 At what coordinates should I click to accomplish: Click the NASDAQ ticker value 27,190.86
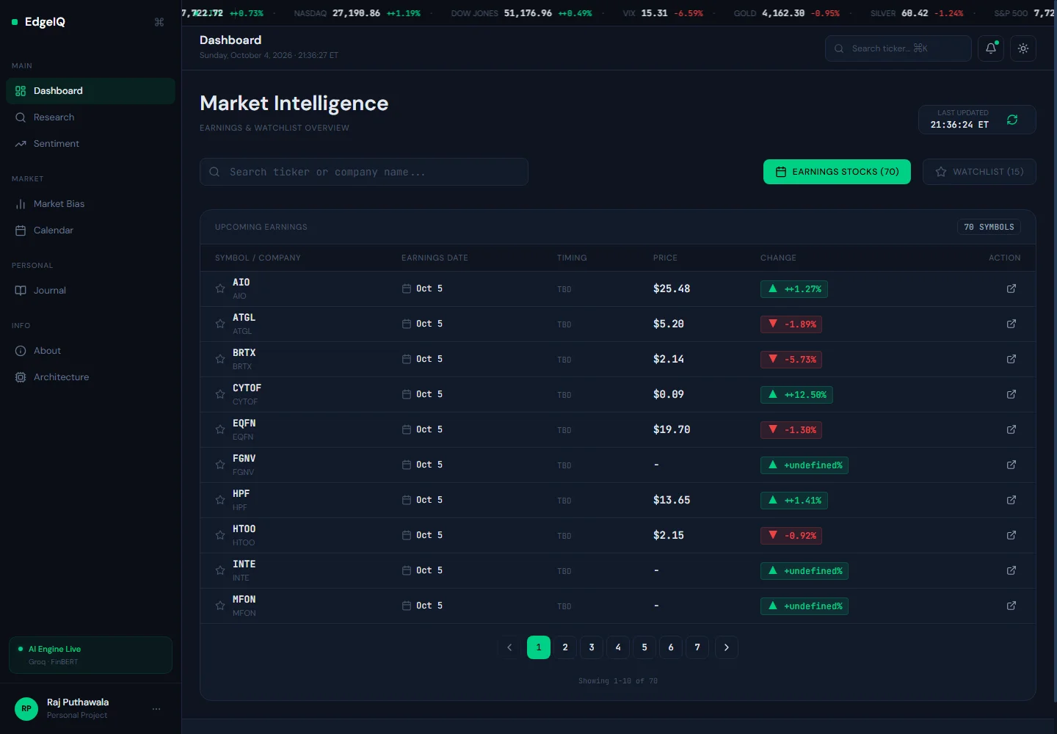pos(356,13)
